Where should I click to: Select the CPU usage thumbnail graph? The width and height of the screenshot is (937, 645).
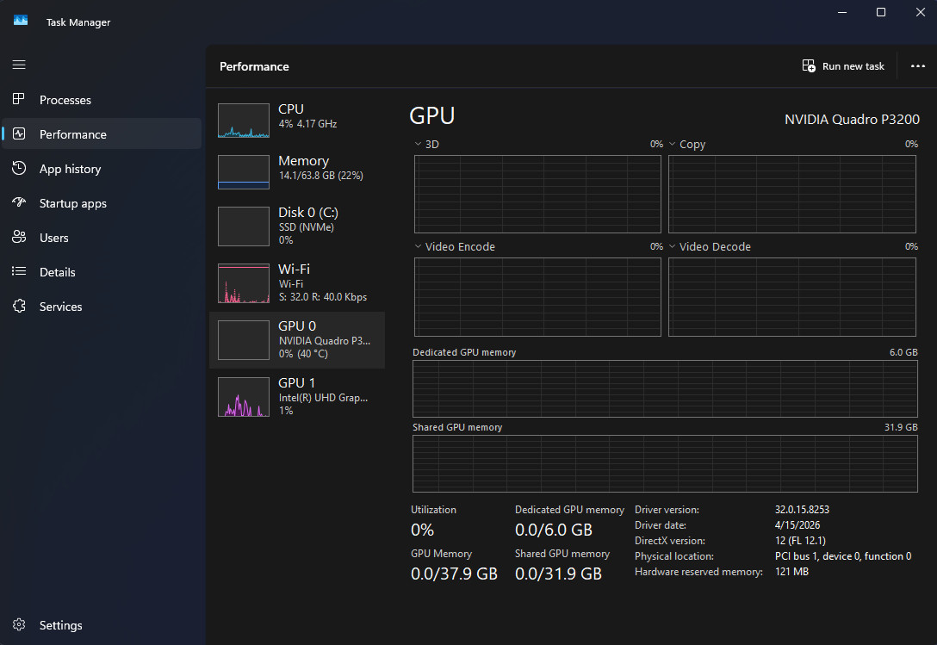click(x=244, y=121)
